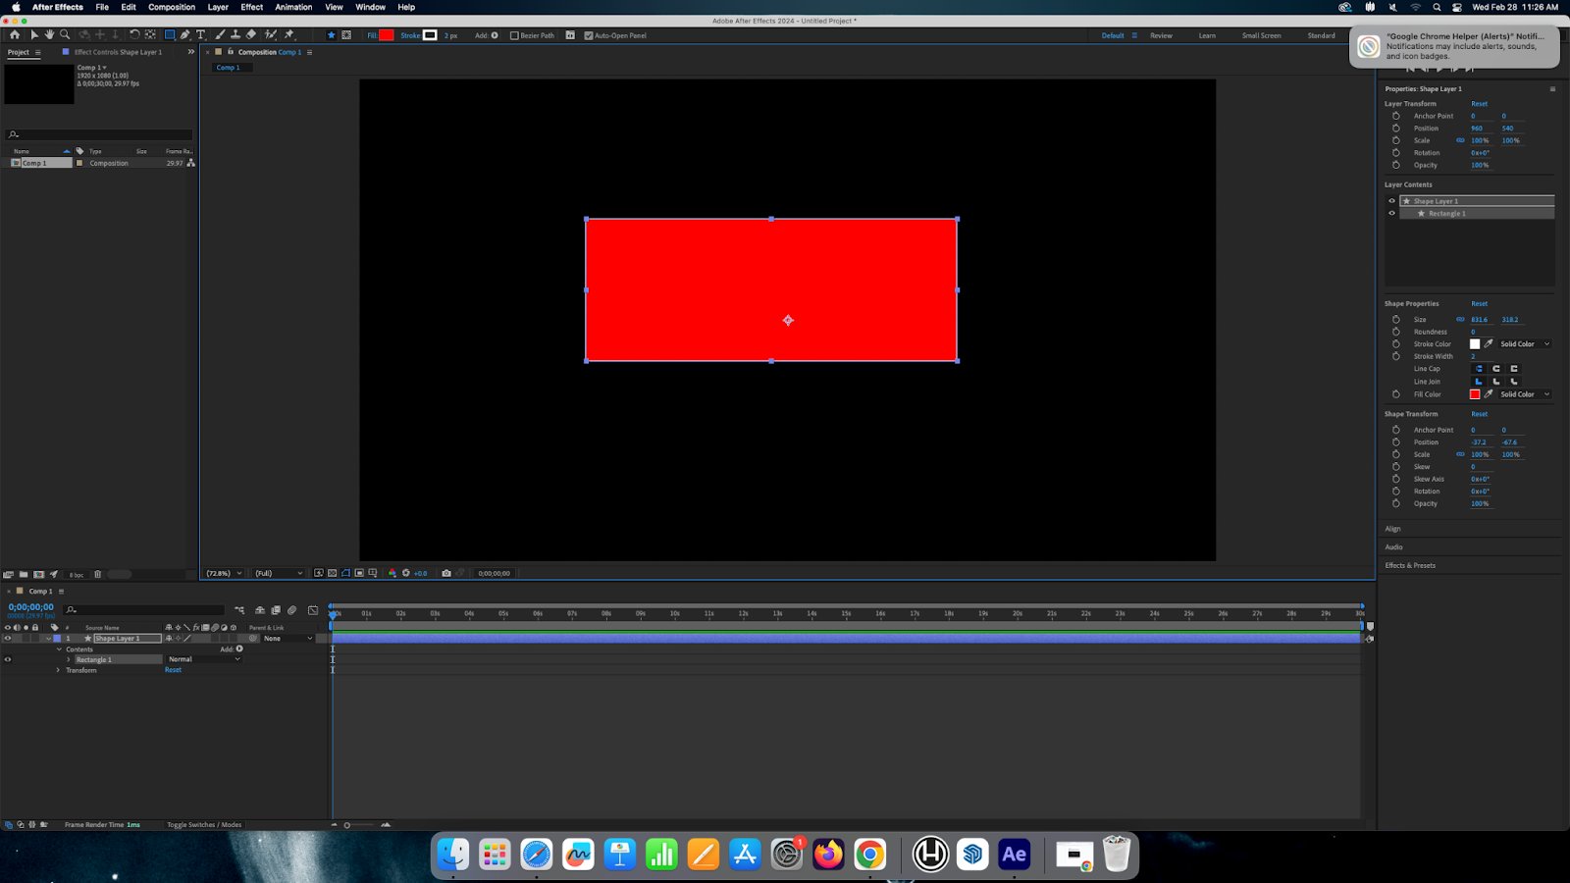The height and width of the screenshot is (883, 1570).
Task: Click the snapshot camera icon below viewer
Action: click(x=446, y=573)
